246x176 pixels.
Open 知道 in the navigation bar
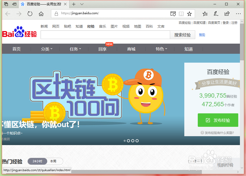[x=189, y=49]
